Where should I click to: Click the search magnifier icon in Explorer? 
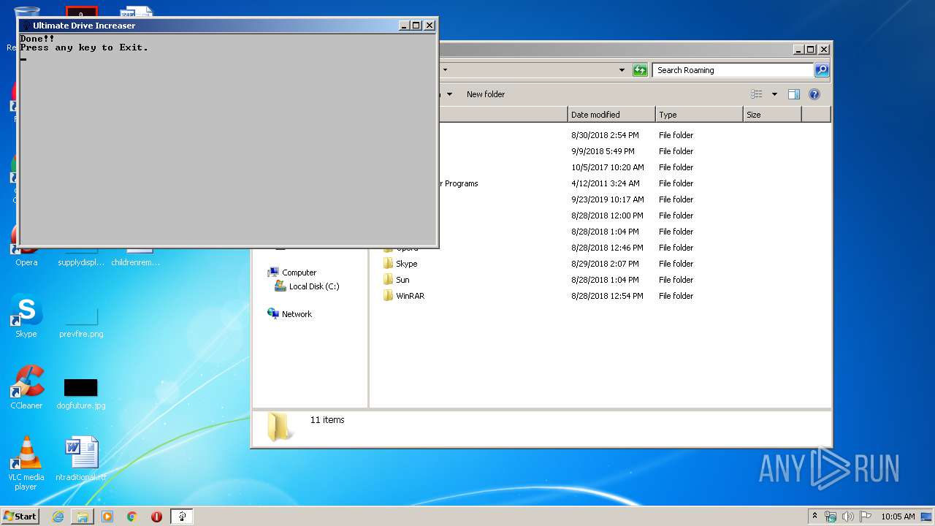[822, 70]
